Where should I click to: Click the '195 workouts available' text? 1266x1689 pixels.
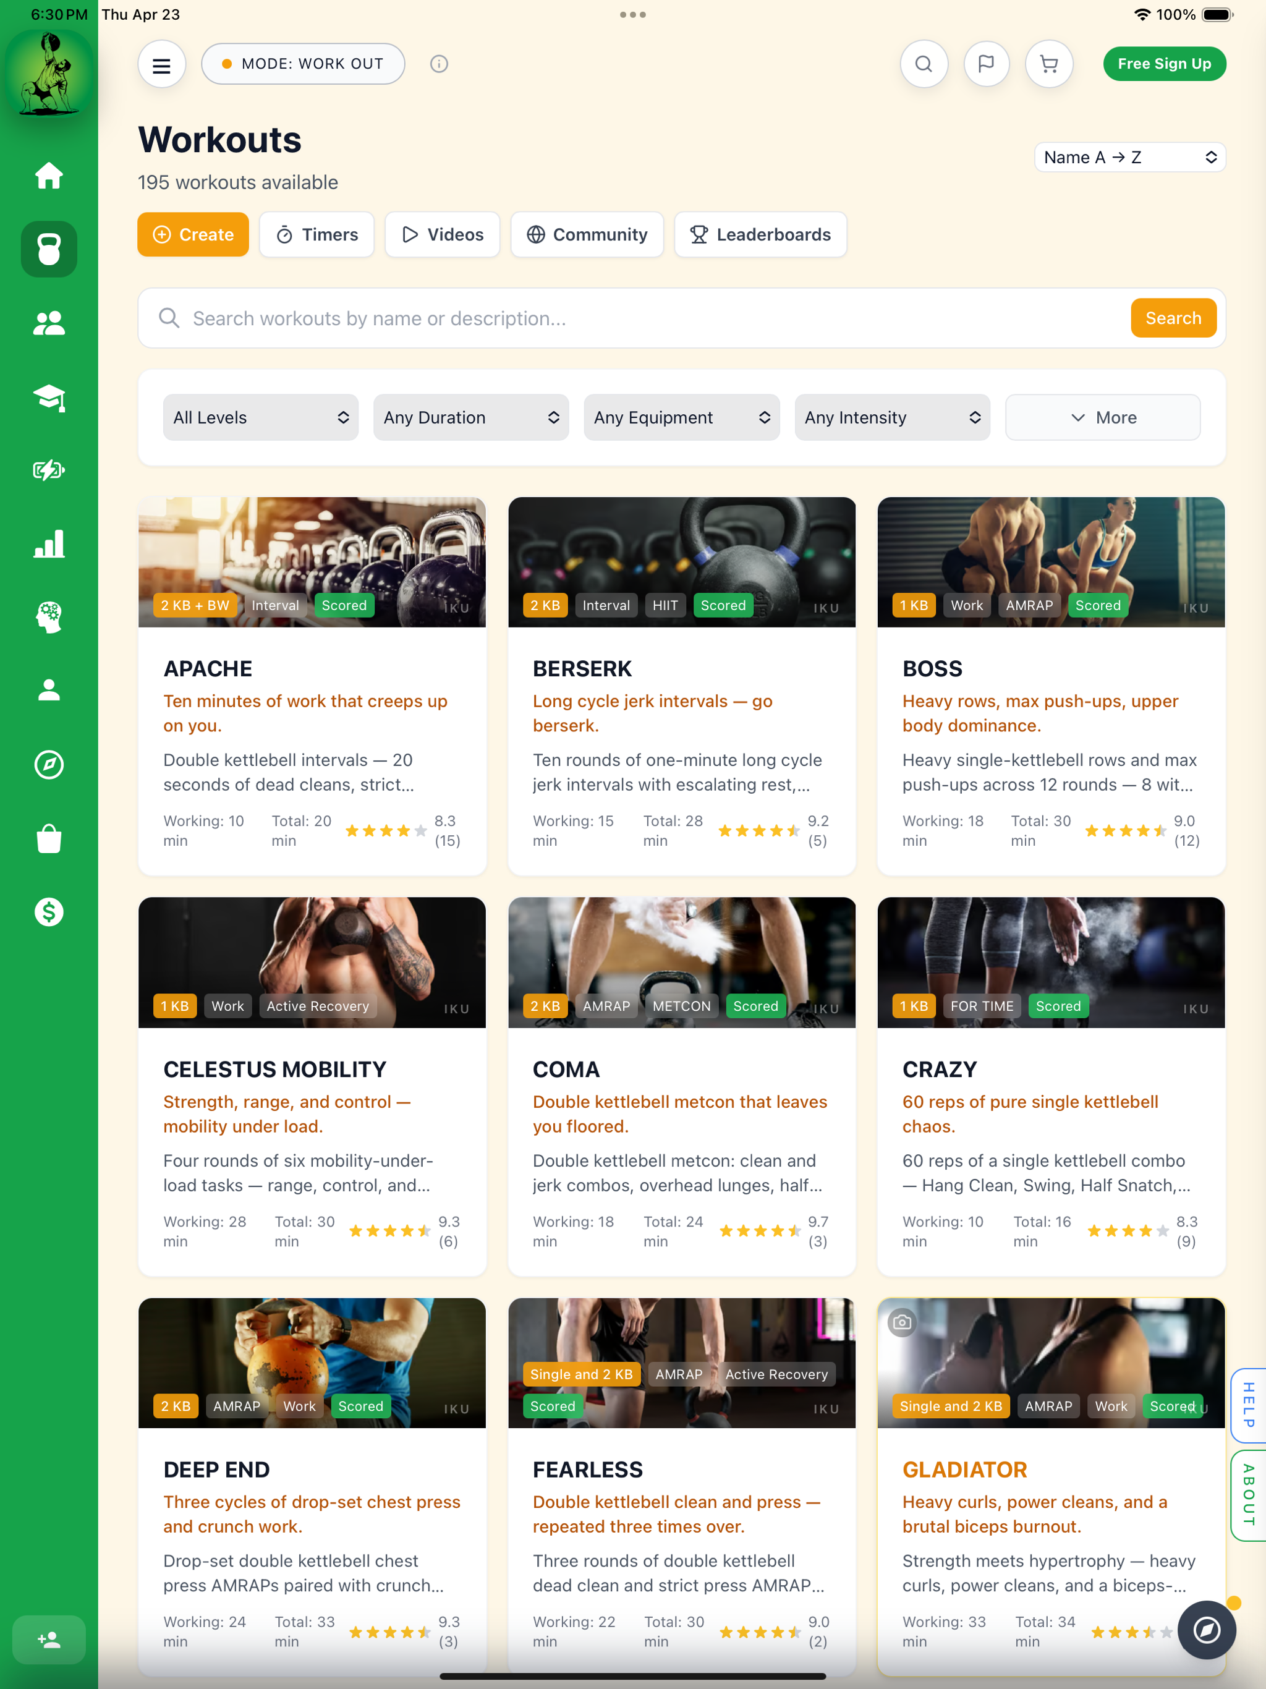[x=238, y=182]
